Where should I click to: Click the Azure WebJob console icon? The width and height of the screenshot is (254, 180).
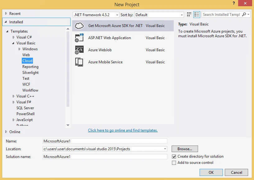pyautogui.click(x=79, y=50)
